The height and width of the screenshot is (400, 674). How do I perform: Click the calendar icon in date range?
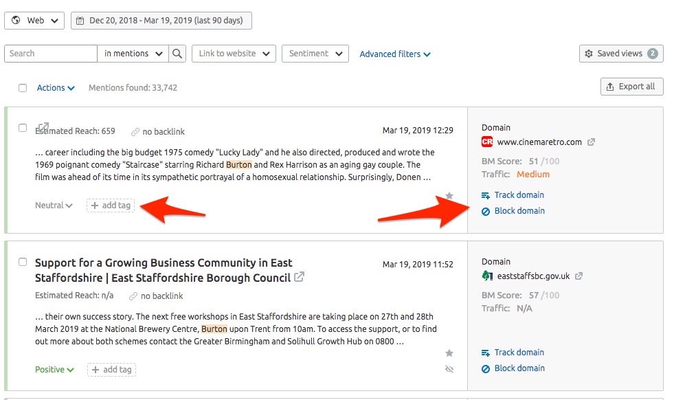click(x=80, y=21)
